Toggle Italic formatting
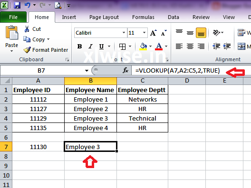251x188 pixels. click(x=91, y=47)
